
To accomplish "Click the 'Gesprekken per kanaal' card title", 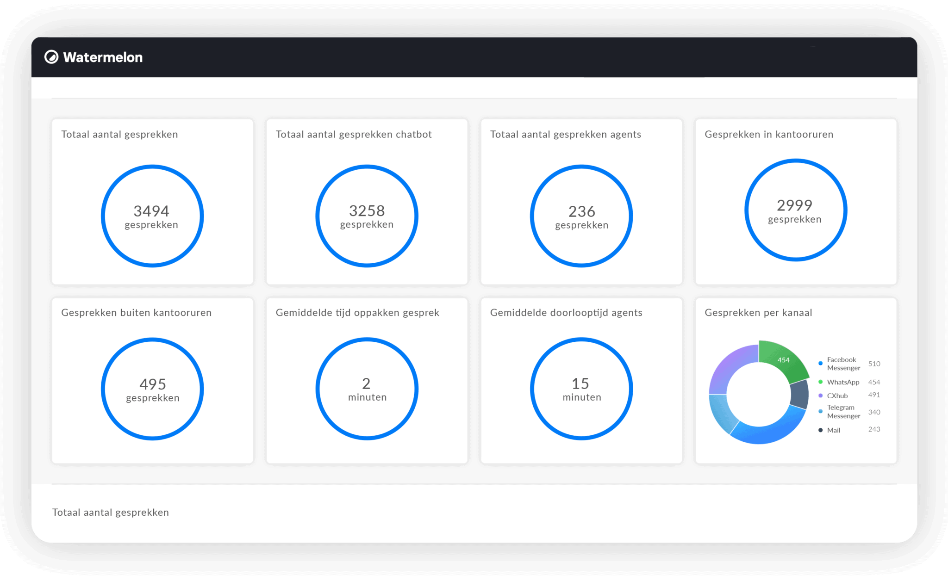I will point(758,313).
